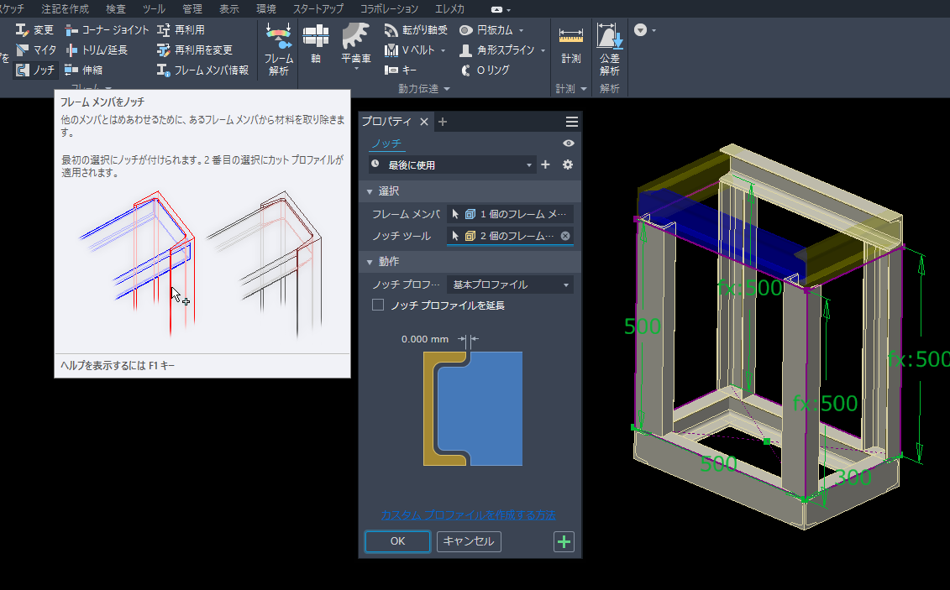The height and width of the screenshot is (590, 950).
Task: Collapse the 選択 section
Action: tap(369, 192)
